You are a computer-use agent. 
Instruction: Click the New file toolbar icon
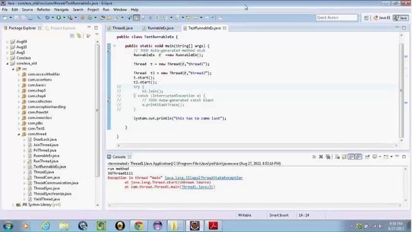(x=5, y=17)
